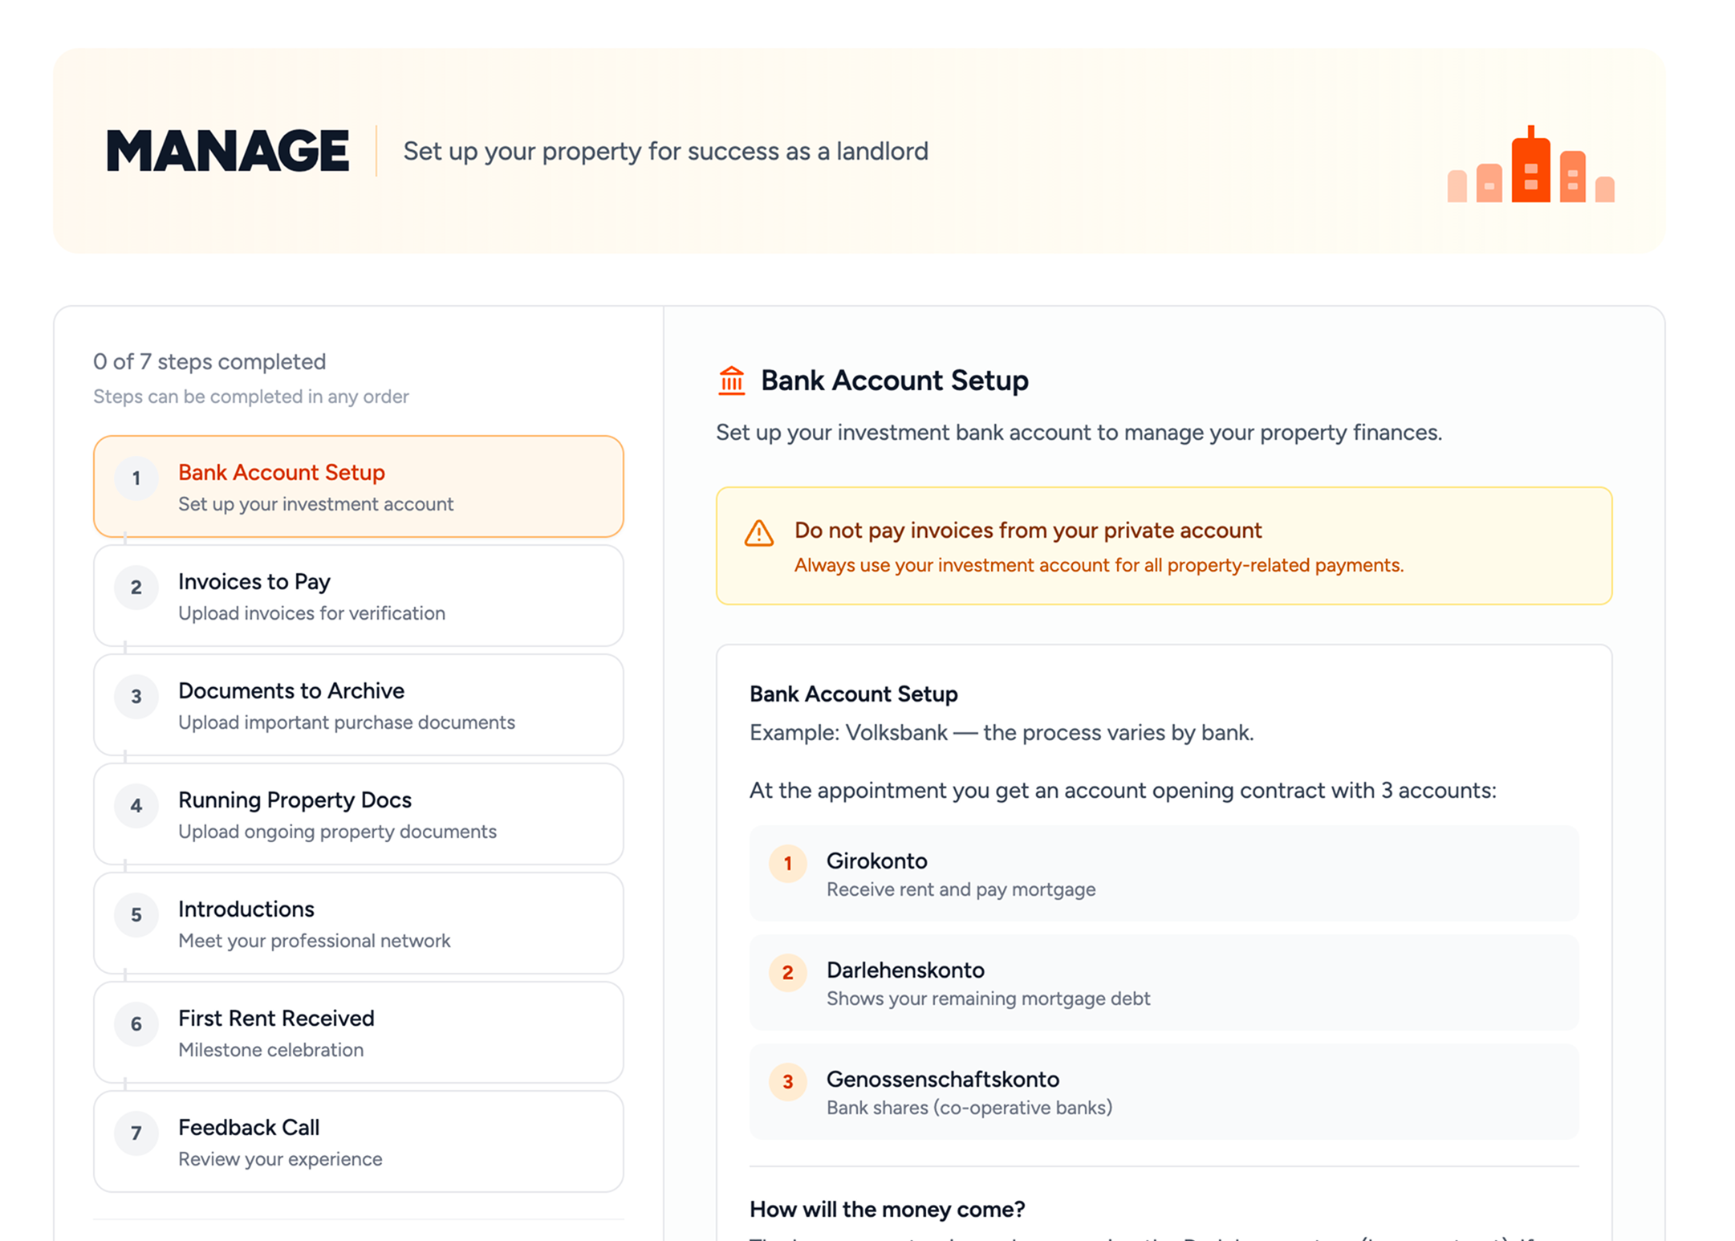Viewport: 1735px width, 1241px height.
Task: Click the bank building icon beside Bank Account Setup heading
Action: coord(731,380)
